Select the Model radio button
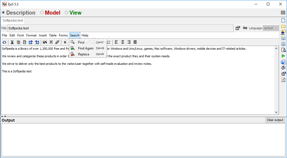 coord(42,12)
